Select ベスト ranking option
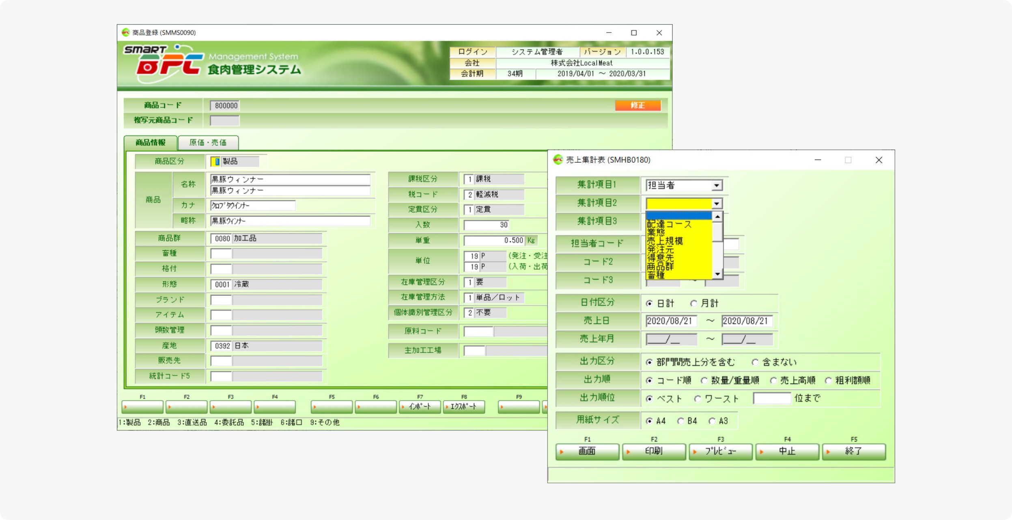The width and height of the screenshot is (1012, 520). click(650, 399)
